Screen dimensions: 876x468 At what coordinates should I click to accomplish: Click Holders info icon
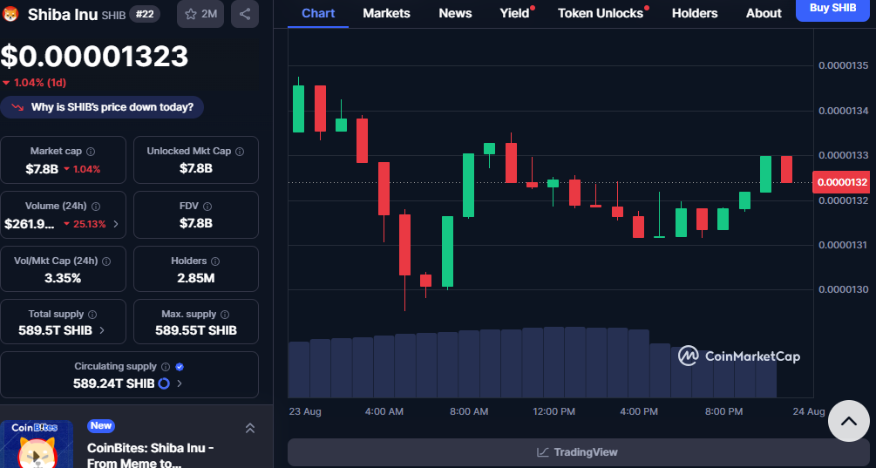pos(215,261)
